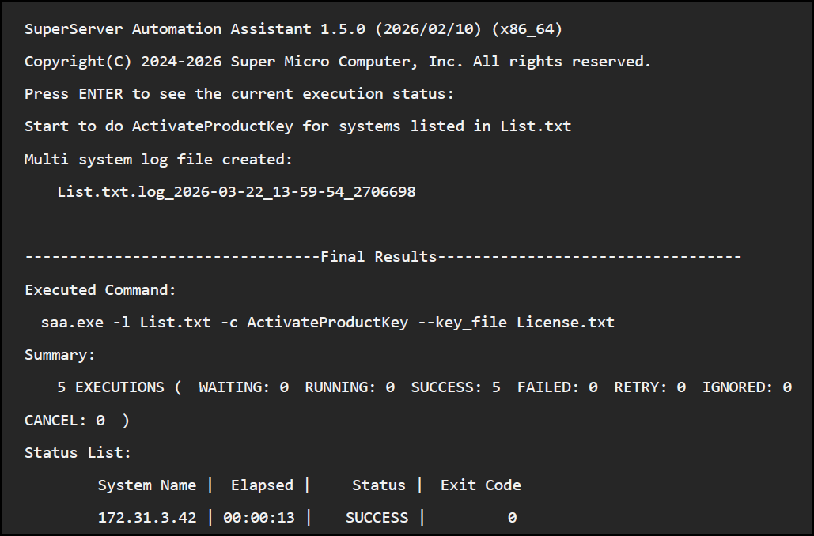The height and width of the screenshot is (536, 814).
Task: Click the 'Exit Code' column header
Action: tap(481, 485)
